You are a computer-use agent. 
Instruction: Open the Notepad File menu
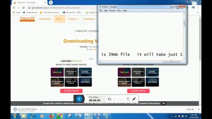101,11
